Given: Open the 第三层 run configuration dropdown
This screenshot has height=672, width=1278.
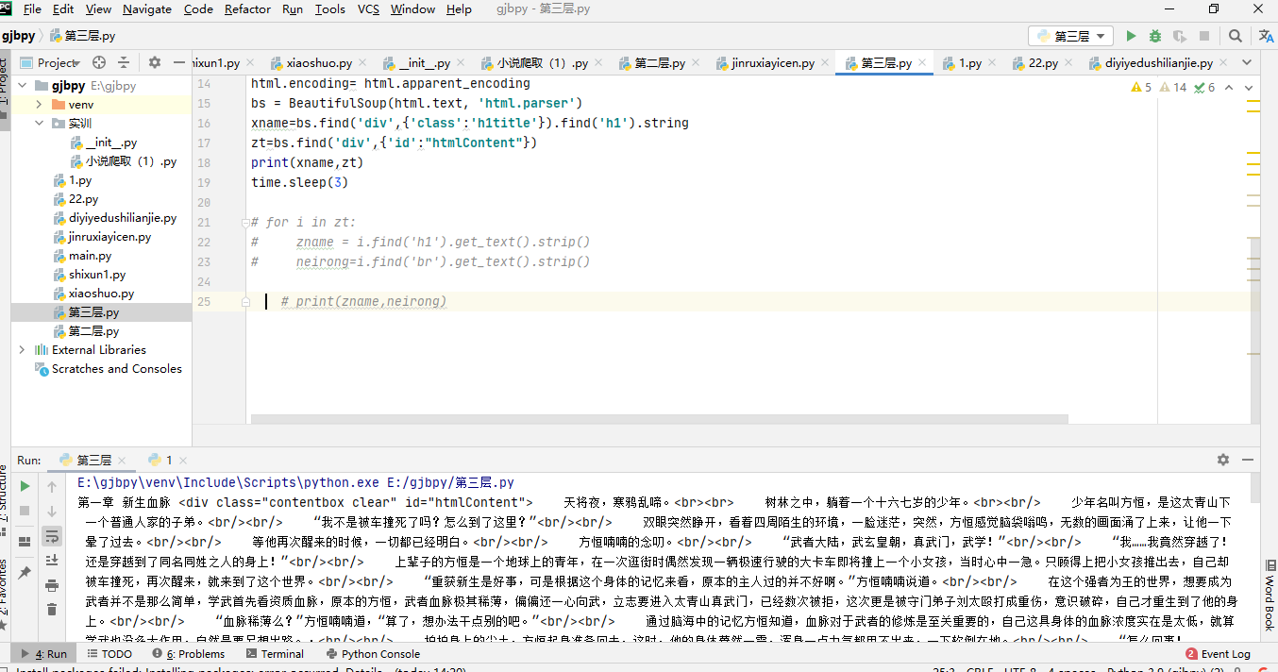Looking at the screenshot, I should [1072, 36].
